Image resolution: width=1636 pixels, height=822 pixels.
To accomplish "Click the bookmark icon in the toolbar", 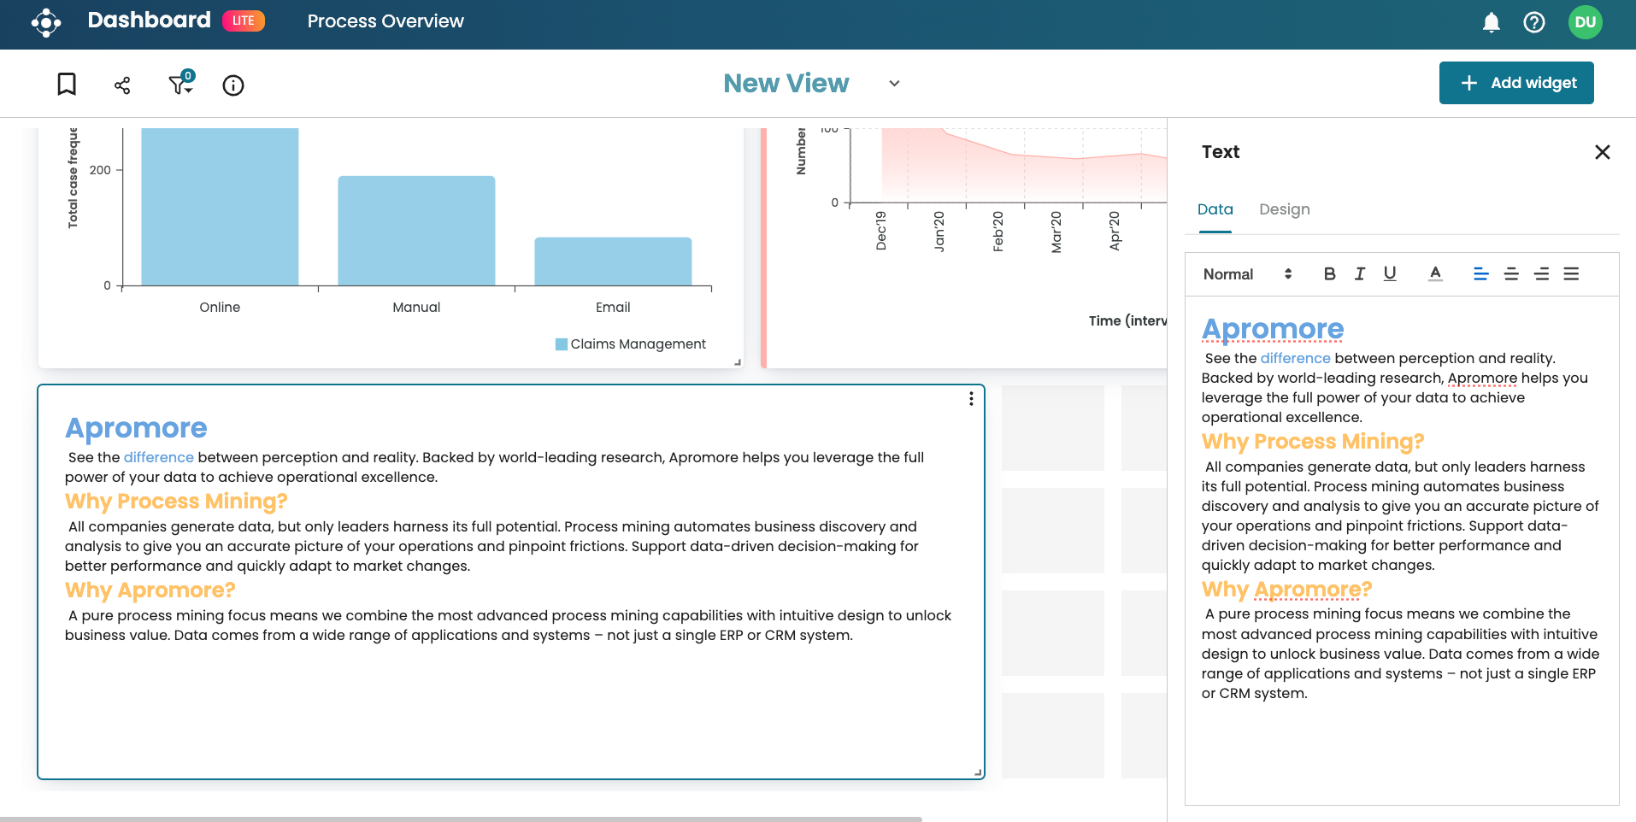I will pos(67,85).
